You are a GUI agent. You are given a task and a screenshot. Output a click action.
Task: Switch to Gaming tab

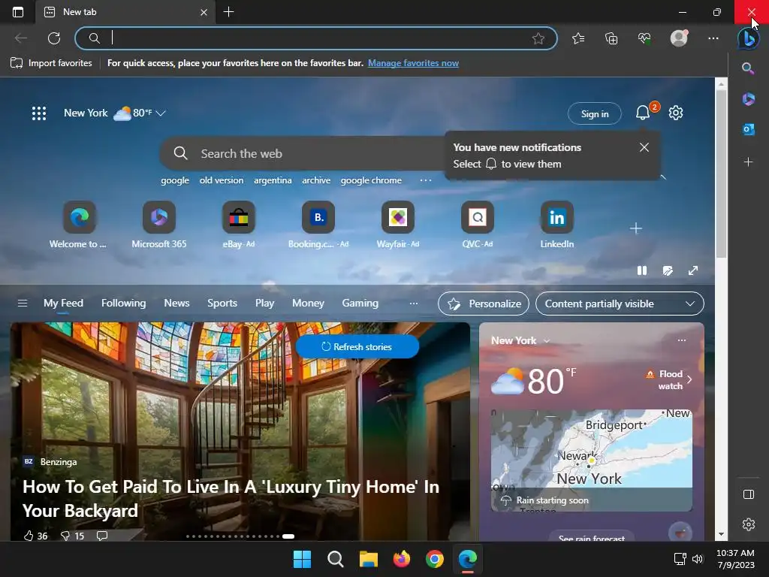(360, 304)
